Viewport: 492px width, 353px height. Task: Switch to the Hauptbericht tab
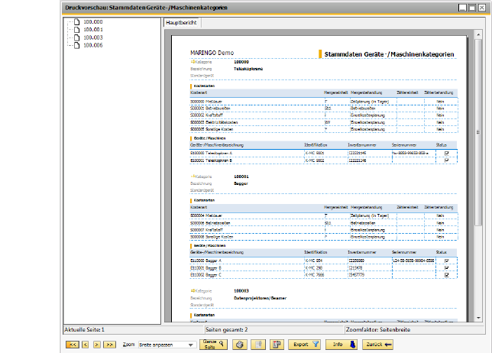click(x=181, y=23)
